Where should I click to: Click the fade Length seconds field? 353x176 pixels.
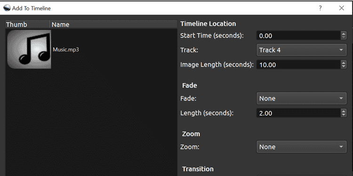pos(298,113)
